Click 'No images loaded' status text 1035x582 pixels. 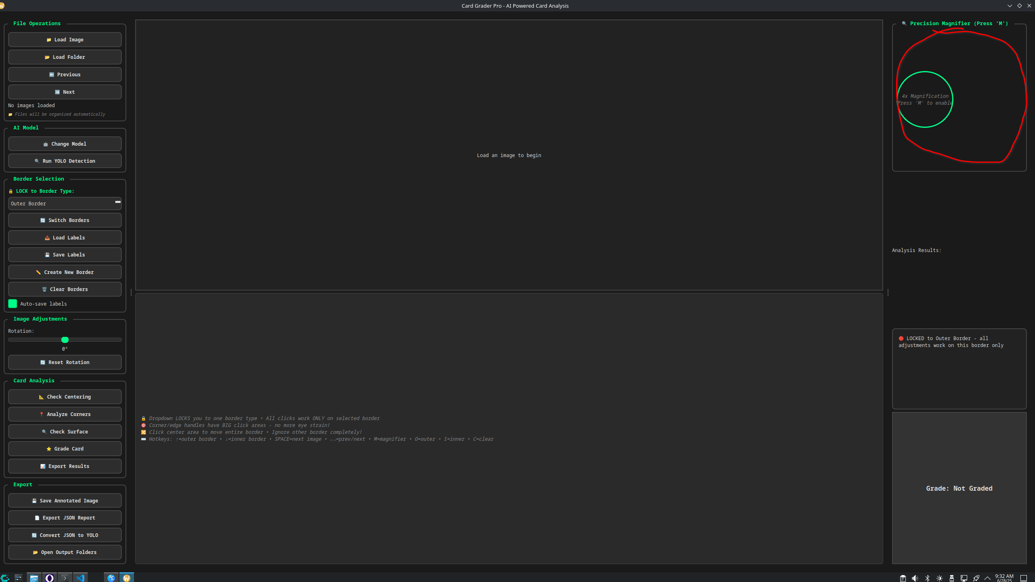click(x=31, y=105)
